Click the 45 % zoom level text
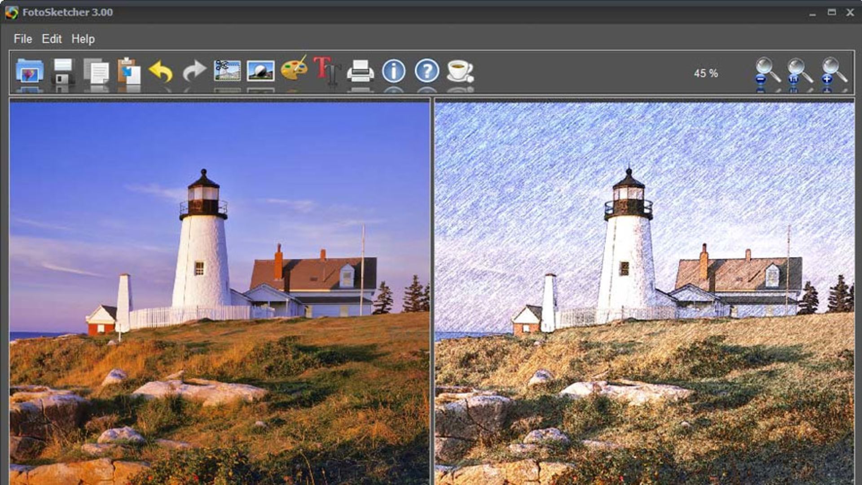This screenshot has height=485, width=862. point(706,73)
